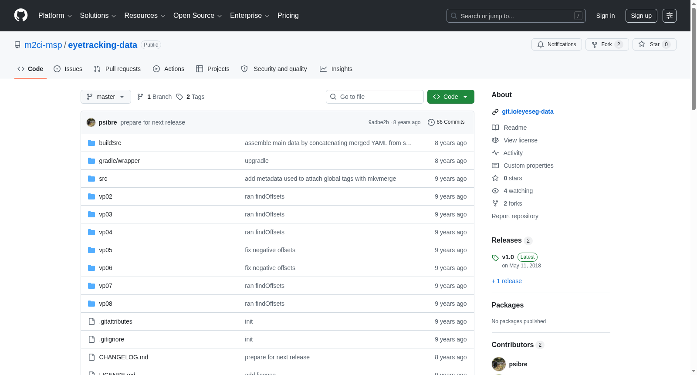Click folder icon beside vp08

(x=91, y=304)
